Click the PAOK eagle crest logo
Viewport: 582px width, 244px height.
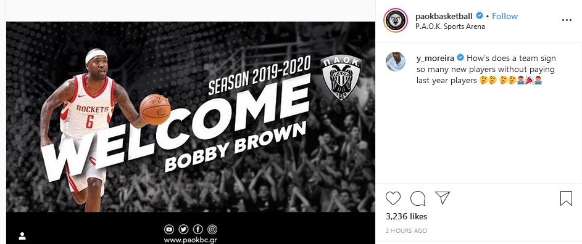pyautogui.click(x=341, y=78)
